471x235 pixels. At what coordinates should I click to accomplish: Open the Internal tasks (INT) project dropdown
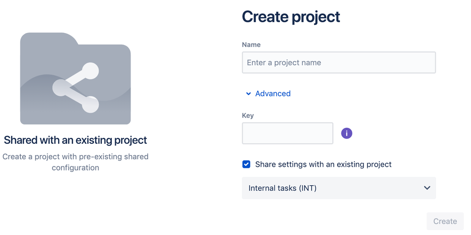pos(339,188)
